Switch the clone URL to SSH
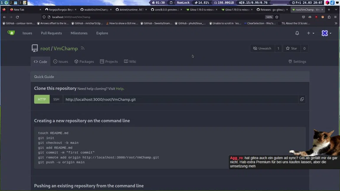Screen dimensions: 340x191 56,99
